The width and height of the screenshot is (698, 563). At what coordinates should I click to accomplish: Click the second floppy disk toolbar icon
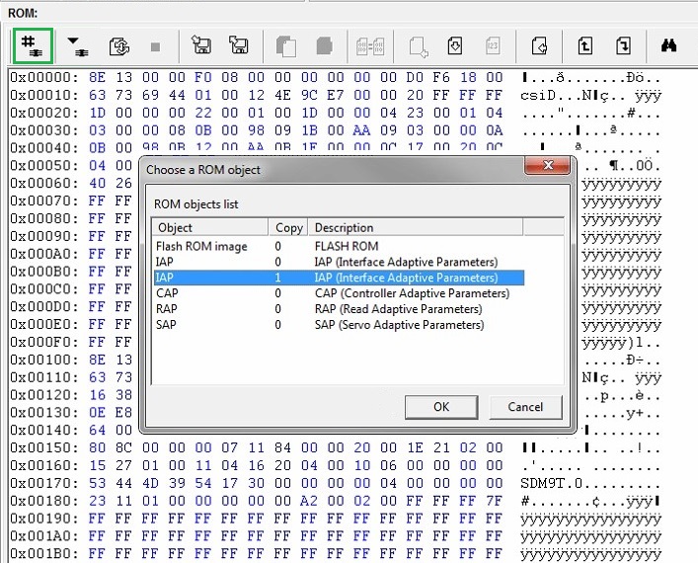click(x=238, y=45)
